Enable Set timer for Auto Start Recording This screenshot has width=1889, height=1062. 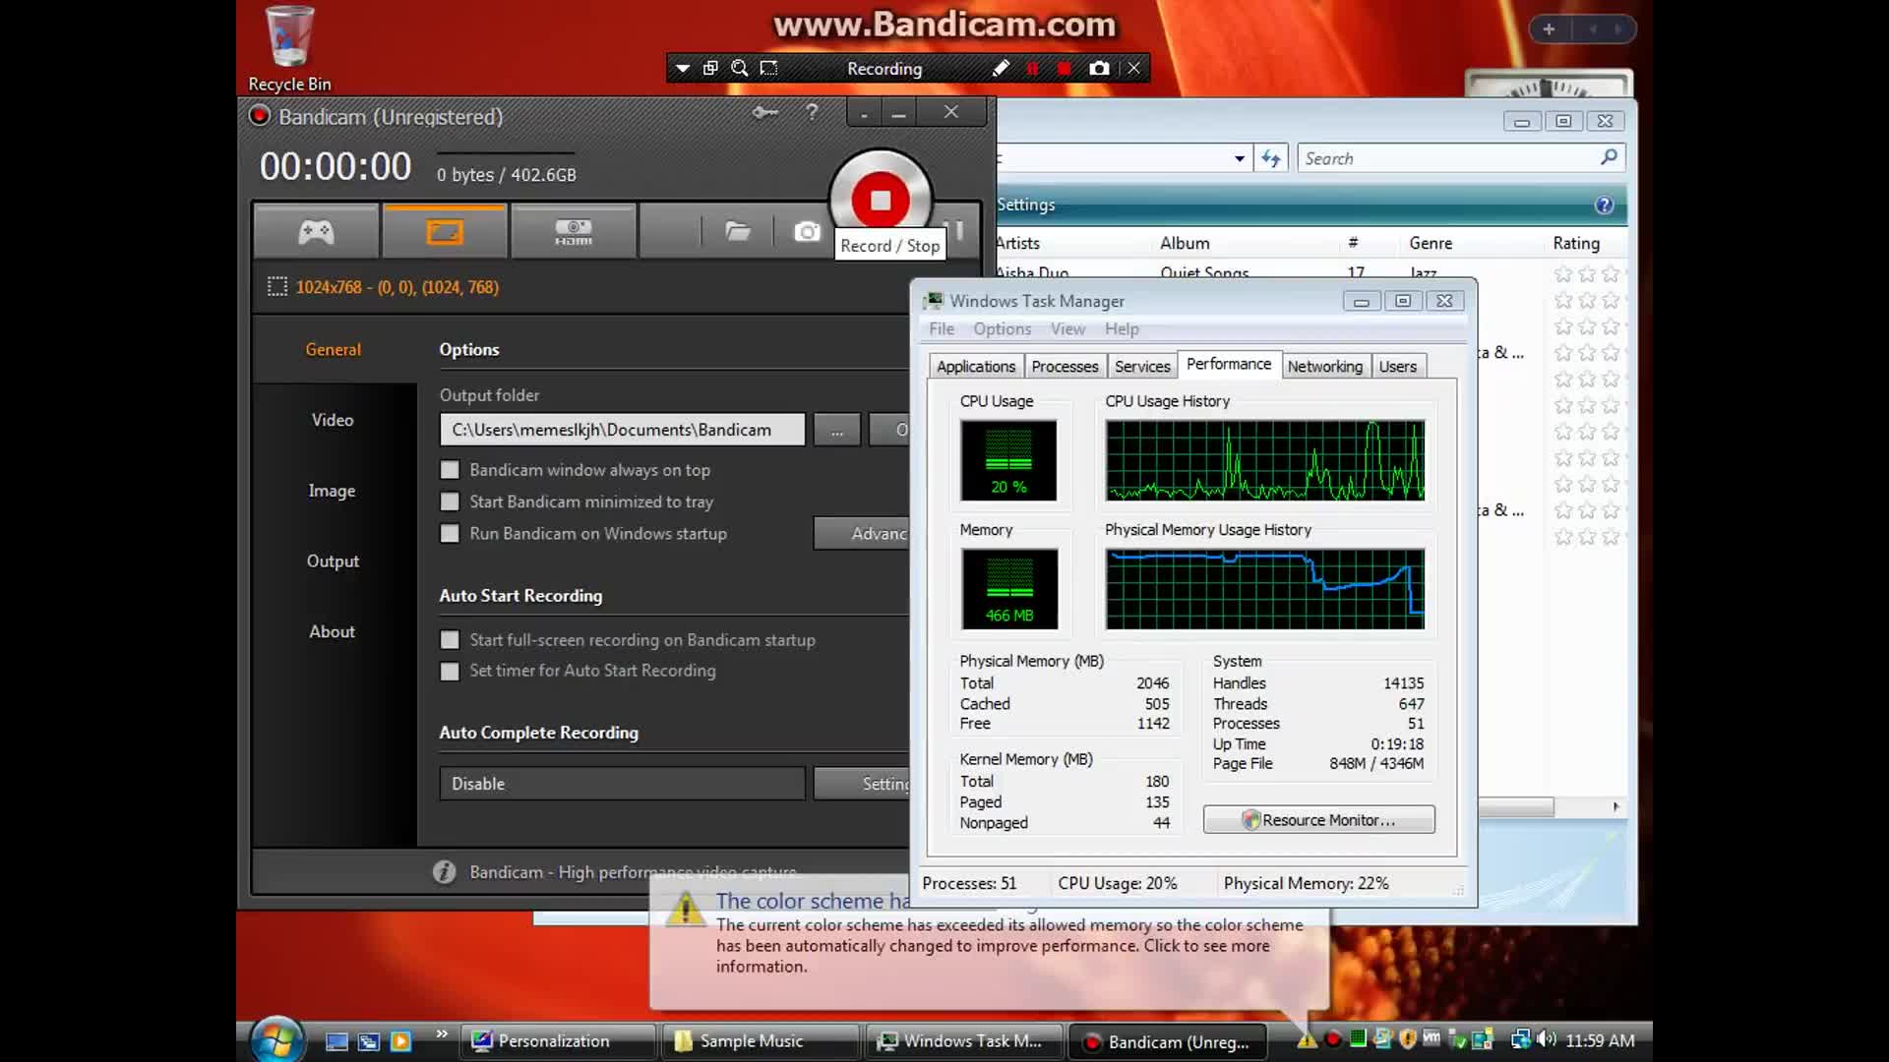(x=450, y=671)
